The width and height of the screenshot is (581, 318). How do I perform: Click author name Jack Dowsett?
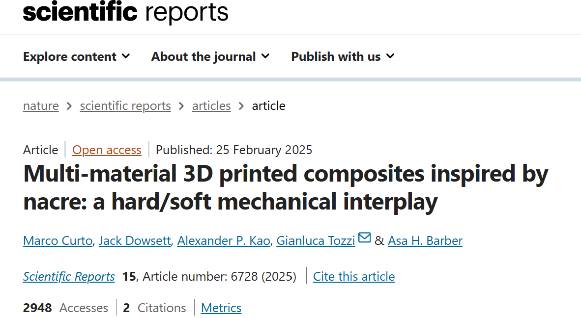(x=135, y=241)
